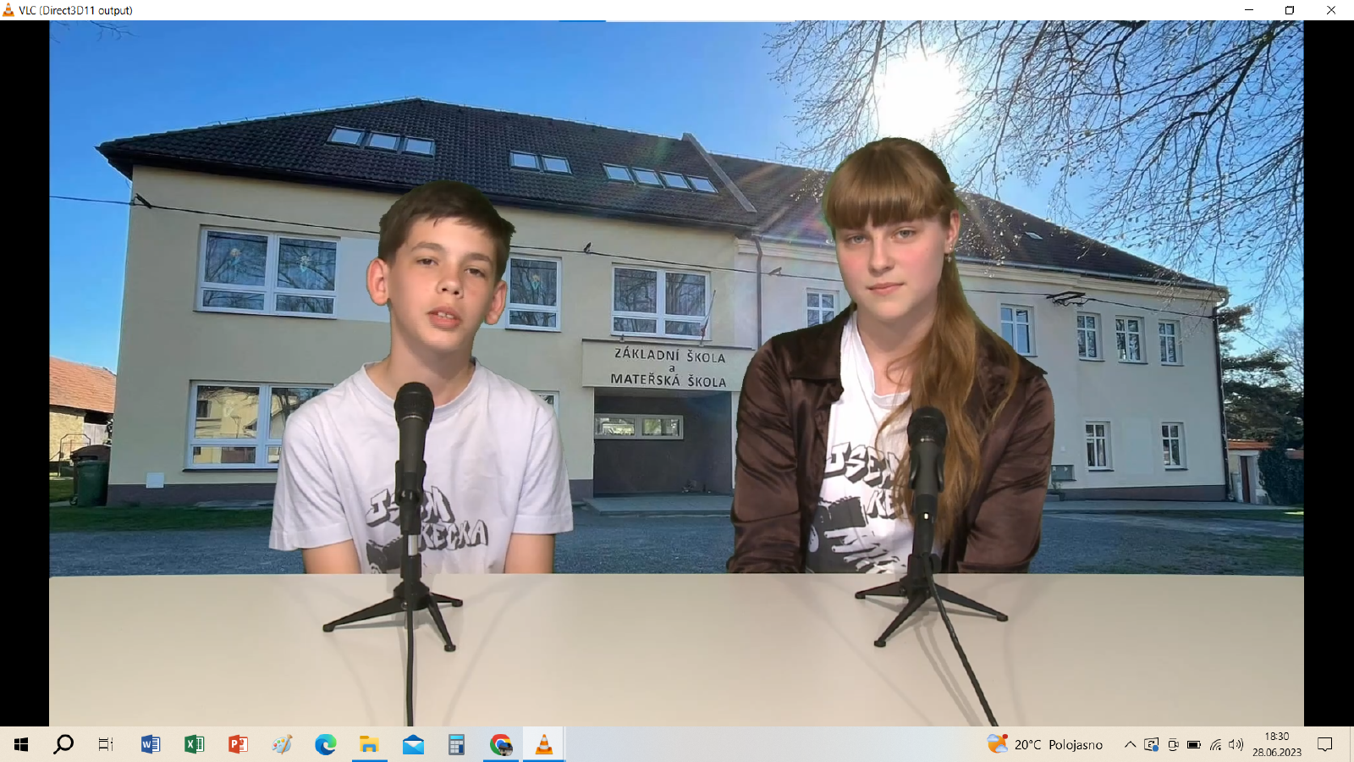Switch to the Chrome window in taskbar
This screenshot has height=762, width=1354.
(x=501, y=744)
